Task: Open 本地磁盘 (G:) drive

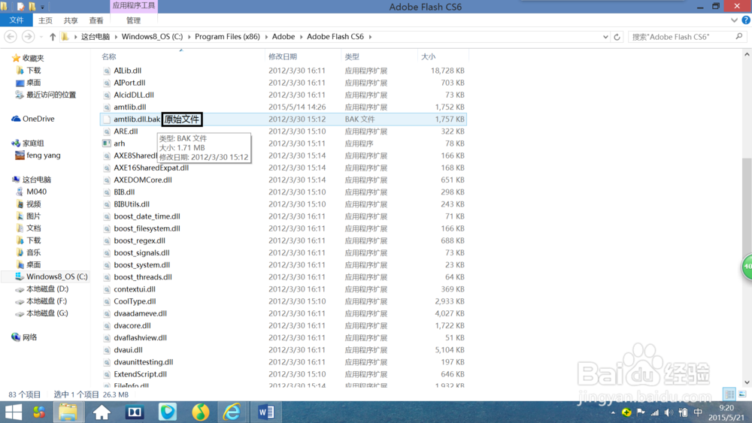Action: click(41, 313)
